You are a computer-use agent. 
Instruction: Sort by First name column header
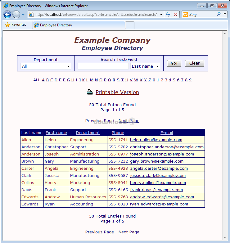56,133
